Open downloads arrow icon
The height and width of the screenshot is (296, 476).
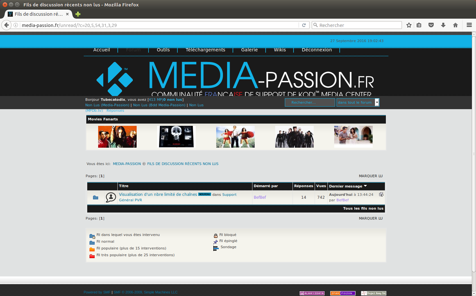pyautogui.click(x=443, y=25)
